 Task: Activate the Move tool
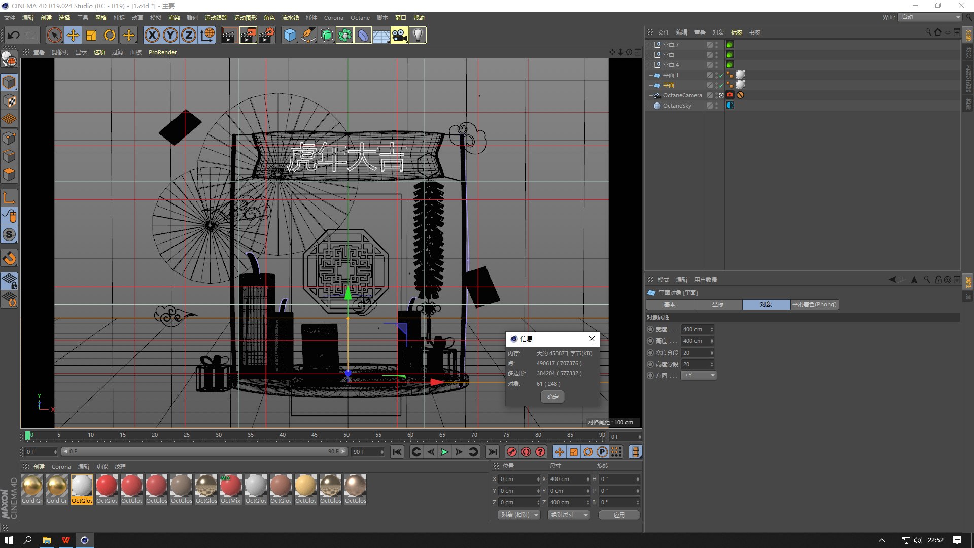[73, 35]
